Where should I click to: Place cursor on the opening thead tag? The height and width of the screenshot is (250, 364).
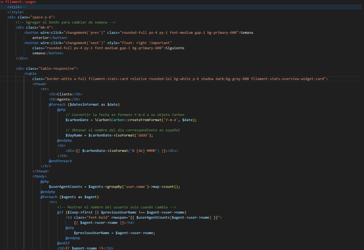click(40, 84)
